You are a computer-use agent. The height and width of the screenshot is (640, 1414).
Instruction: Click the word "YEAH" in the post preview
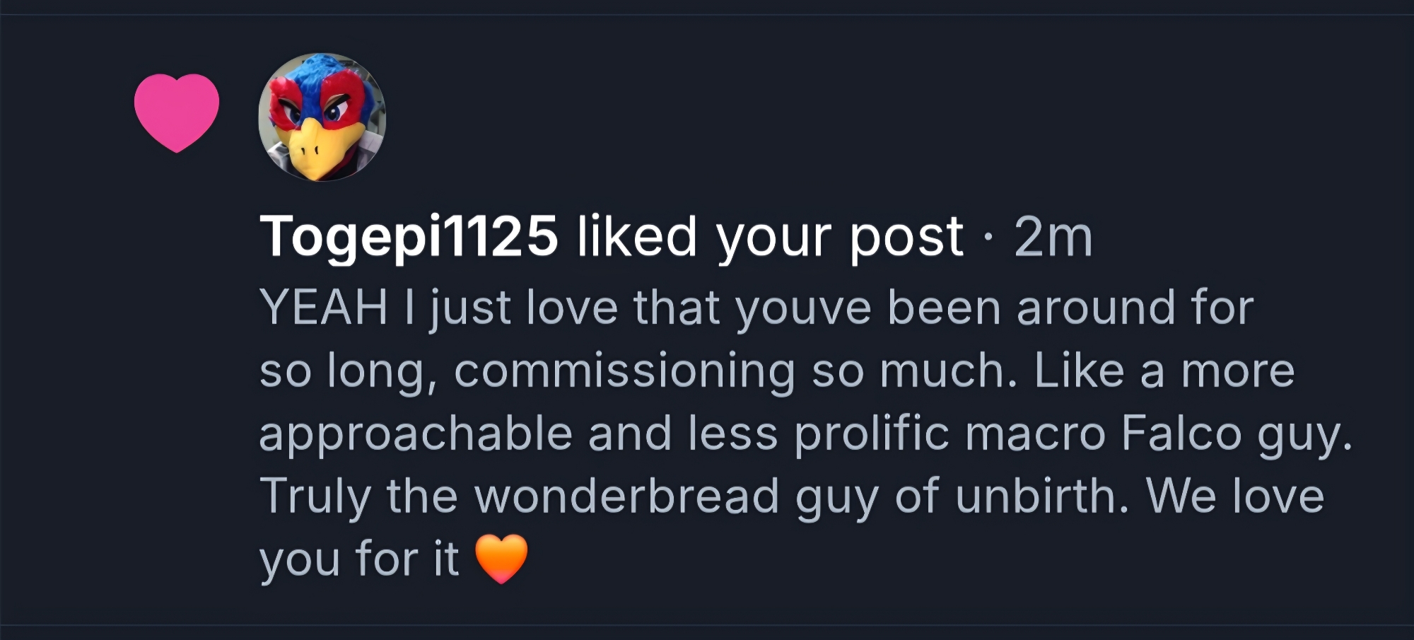(324, 308)
